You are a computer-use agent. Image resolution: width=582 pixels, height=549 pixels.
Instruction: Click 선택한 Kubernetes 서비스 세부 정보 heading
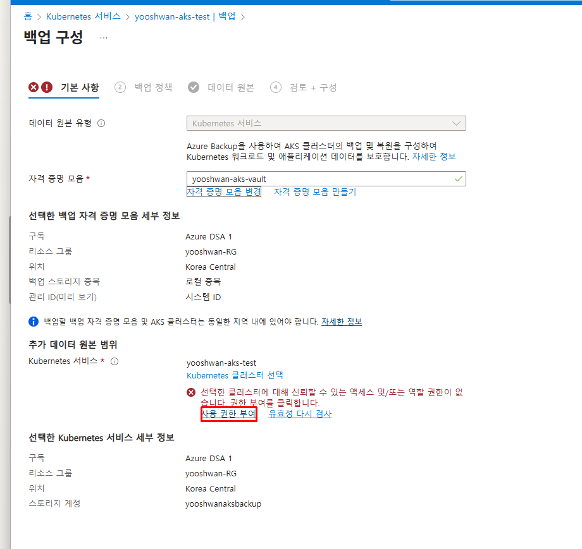coord(101,438)
